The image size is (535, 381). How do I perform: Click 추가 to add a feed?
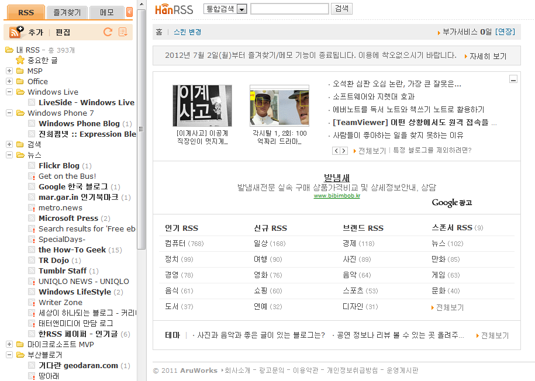click(36, 32)
